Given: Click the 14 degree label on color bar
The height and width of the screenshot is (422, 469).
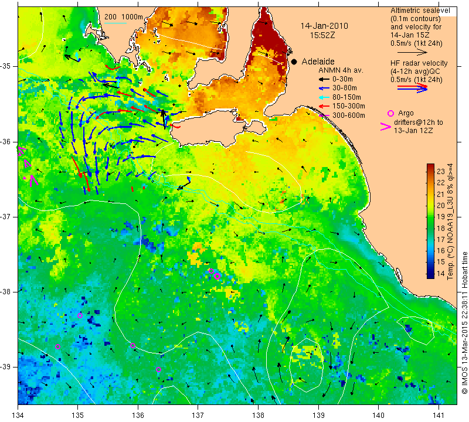Looking at the screenshot, I should (441, 273).
